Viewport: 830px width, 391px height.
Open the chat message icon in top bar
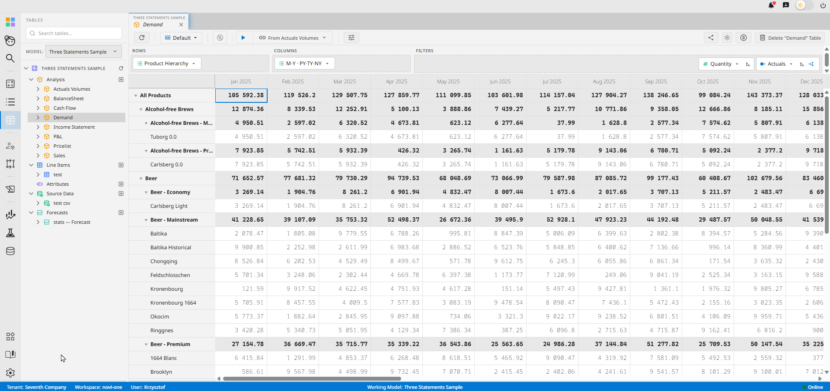[786, 5]
